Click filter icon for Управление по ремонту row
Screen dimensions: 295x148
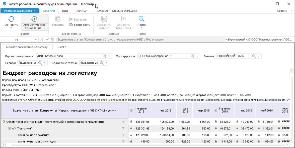[123, 135]
